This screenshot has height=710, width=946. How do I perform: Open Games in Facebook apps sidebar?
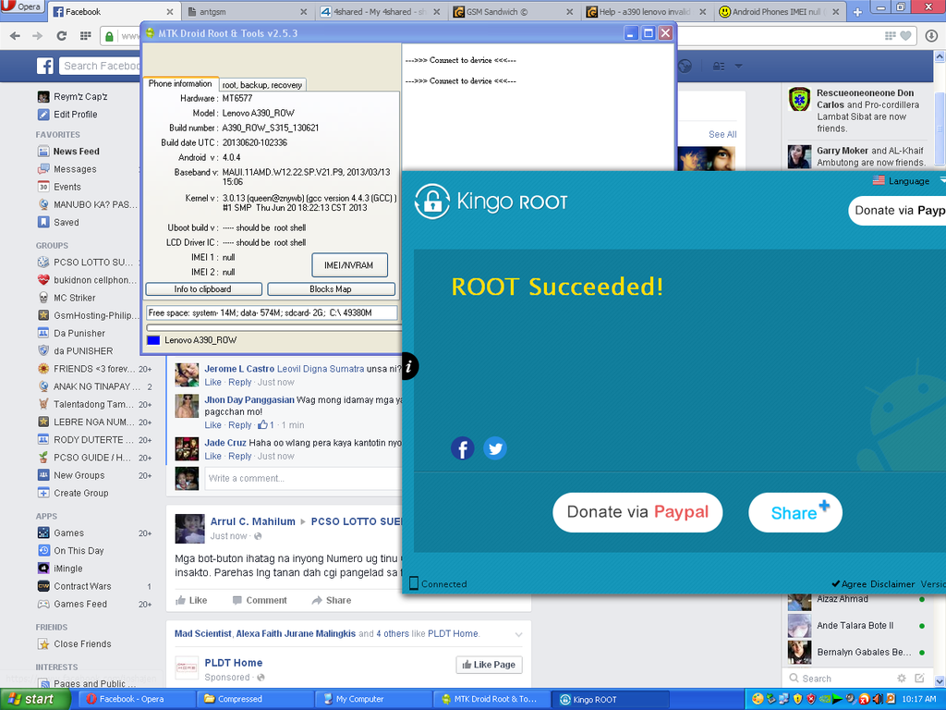[x=68, y=533]
